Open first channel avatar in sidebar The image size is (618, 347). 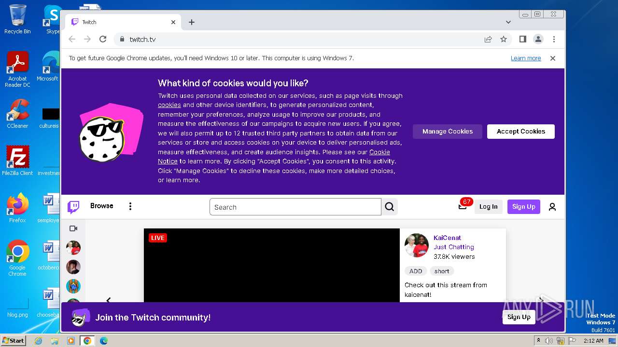click(73, 248)
